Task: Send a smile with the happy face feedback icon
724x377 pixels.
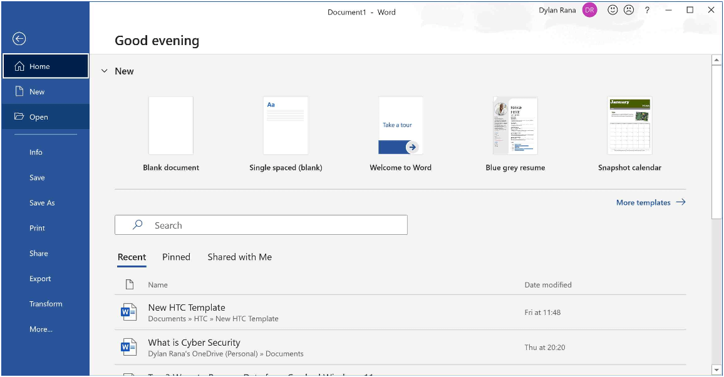Action: click(x=613, y=10)
